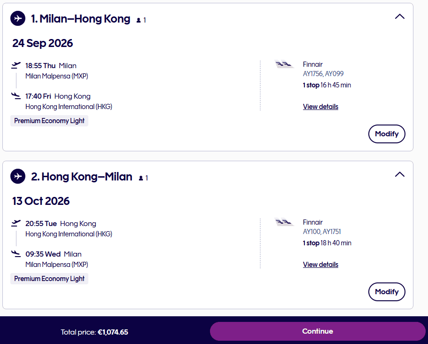The image size is (428, 344).
Task: Select the Premium Economy Light badge on return flight
Action: coord(49,279)
